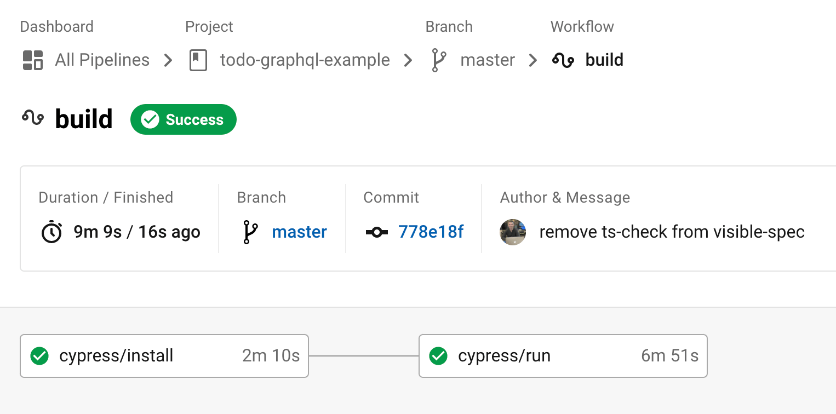Click the Author & Message column label

pyautogui.click(x=565, y=198)
